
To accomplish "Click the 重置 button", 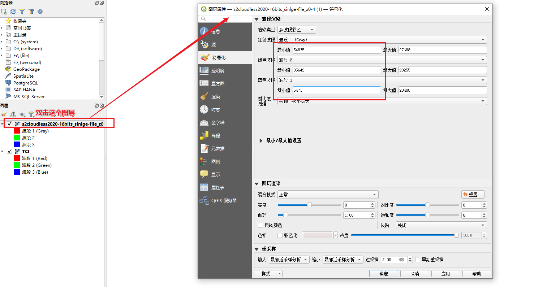I will click(x=473, y=195).
